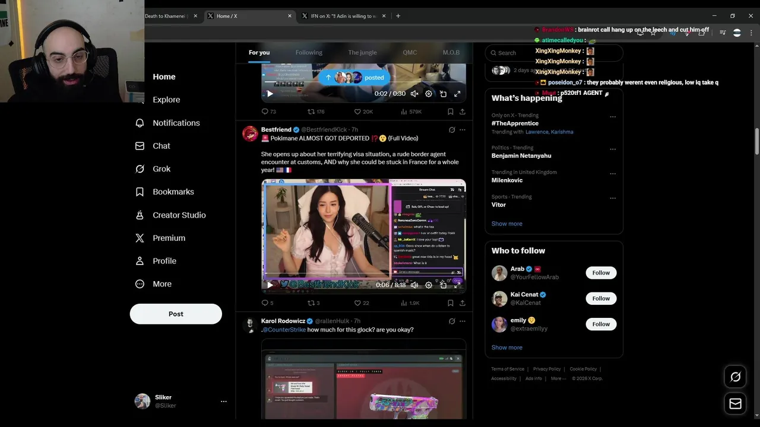Open options for #TheApprentice trend
The width and height of the screenshot is (760, 427).
(613, 117)
